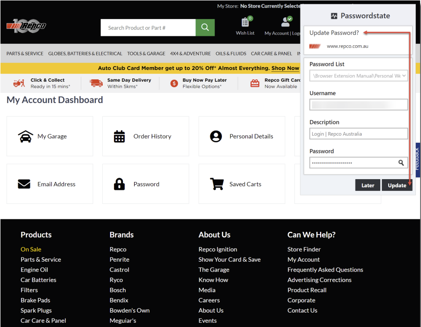The height and width of the screenshot is (327, 421).
Task: Click the Email Address tile label
Action: [x=57, y=184]
